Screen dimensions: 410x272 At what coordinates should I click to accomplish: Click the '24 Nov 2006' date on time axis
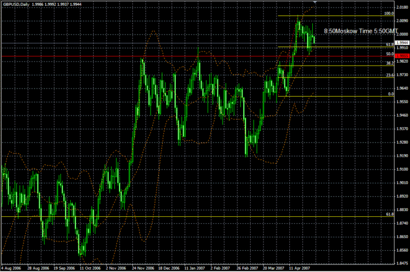pos(143,268)
